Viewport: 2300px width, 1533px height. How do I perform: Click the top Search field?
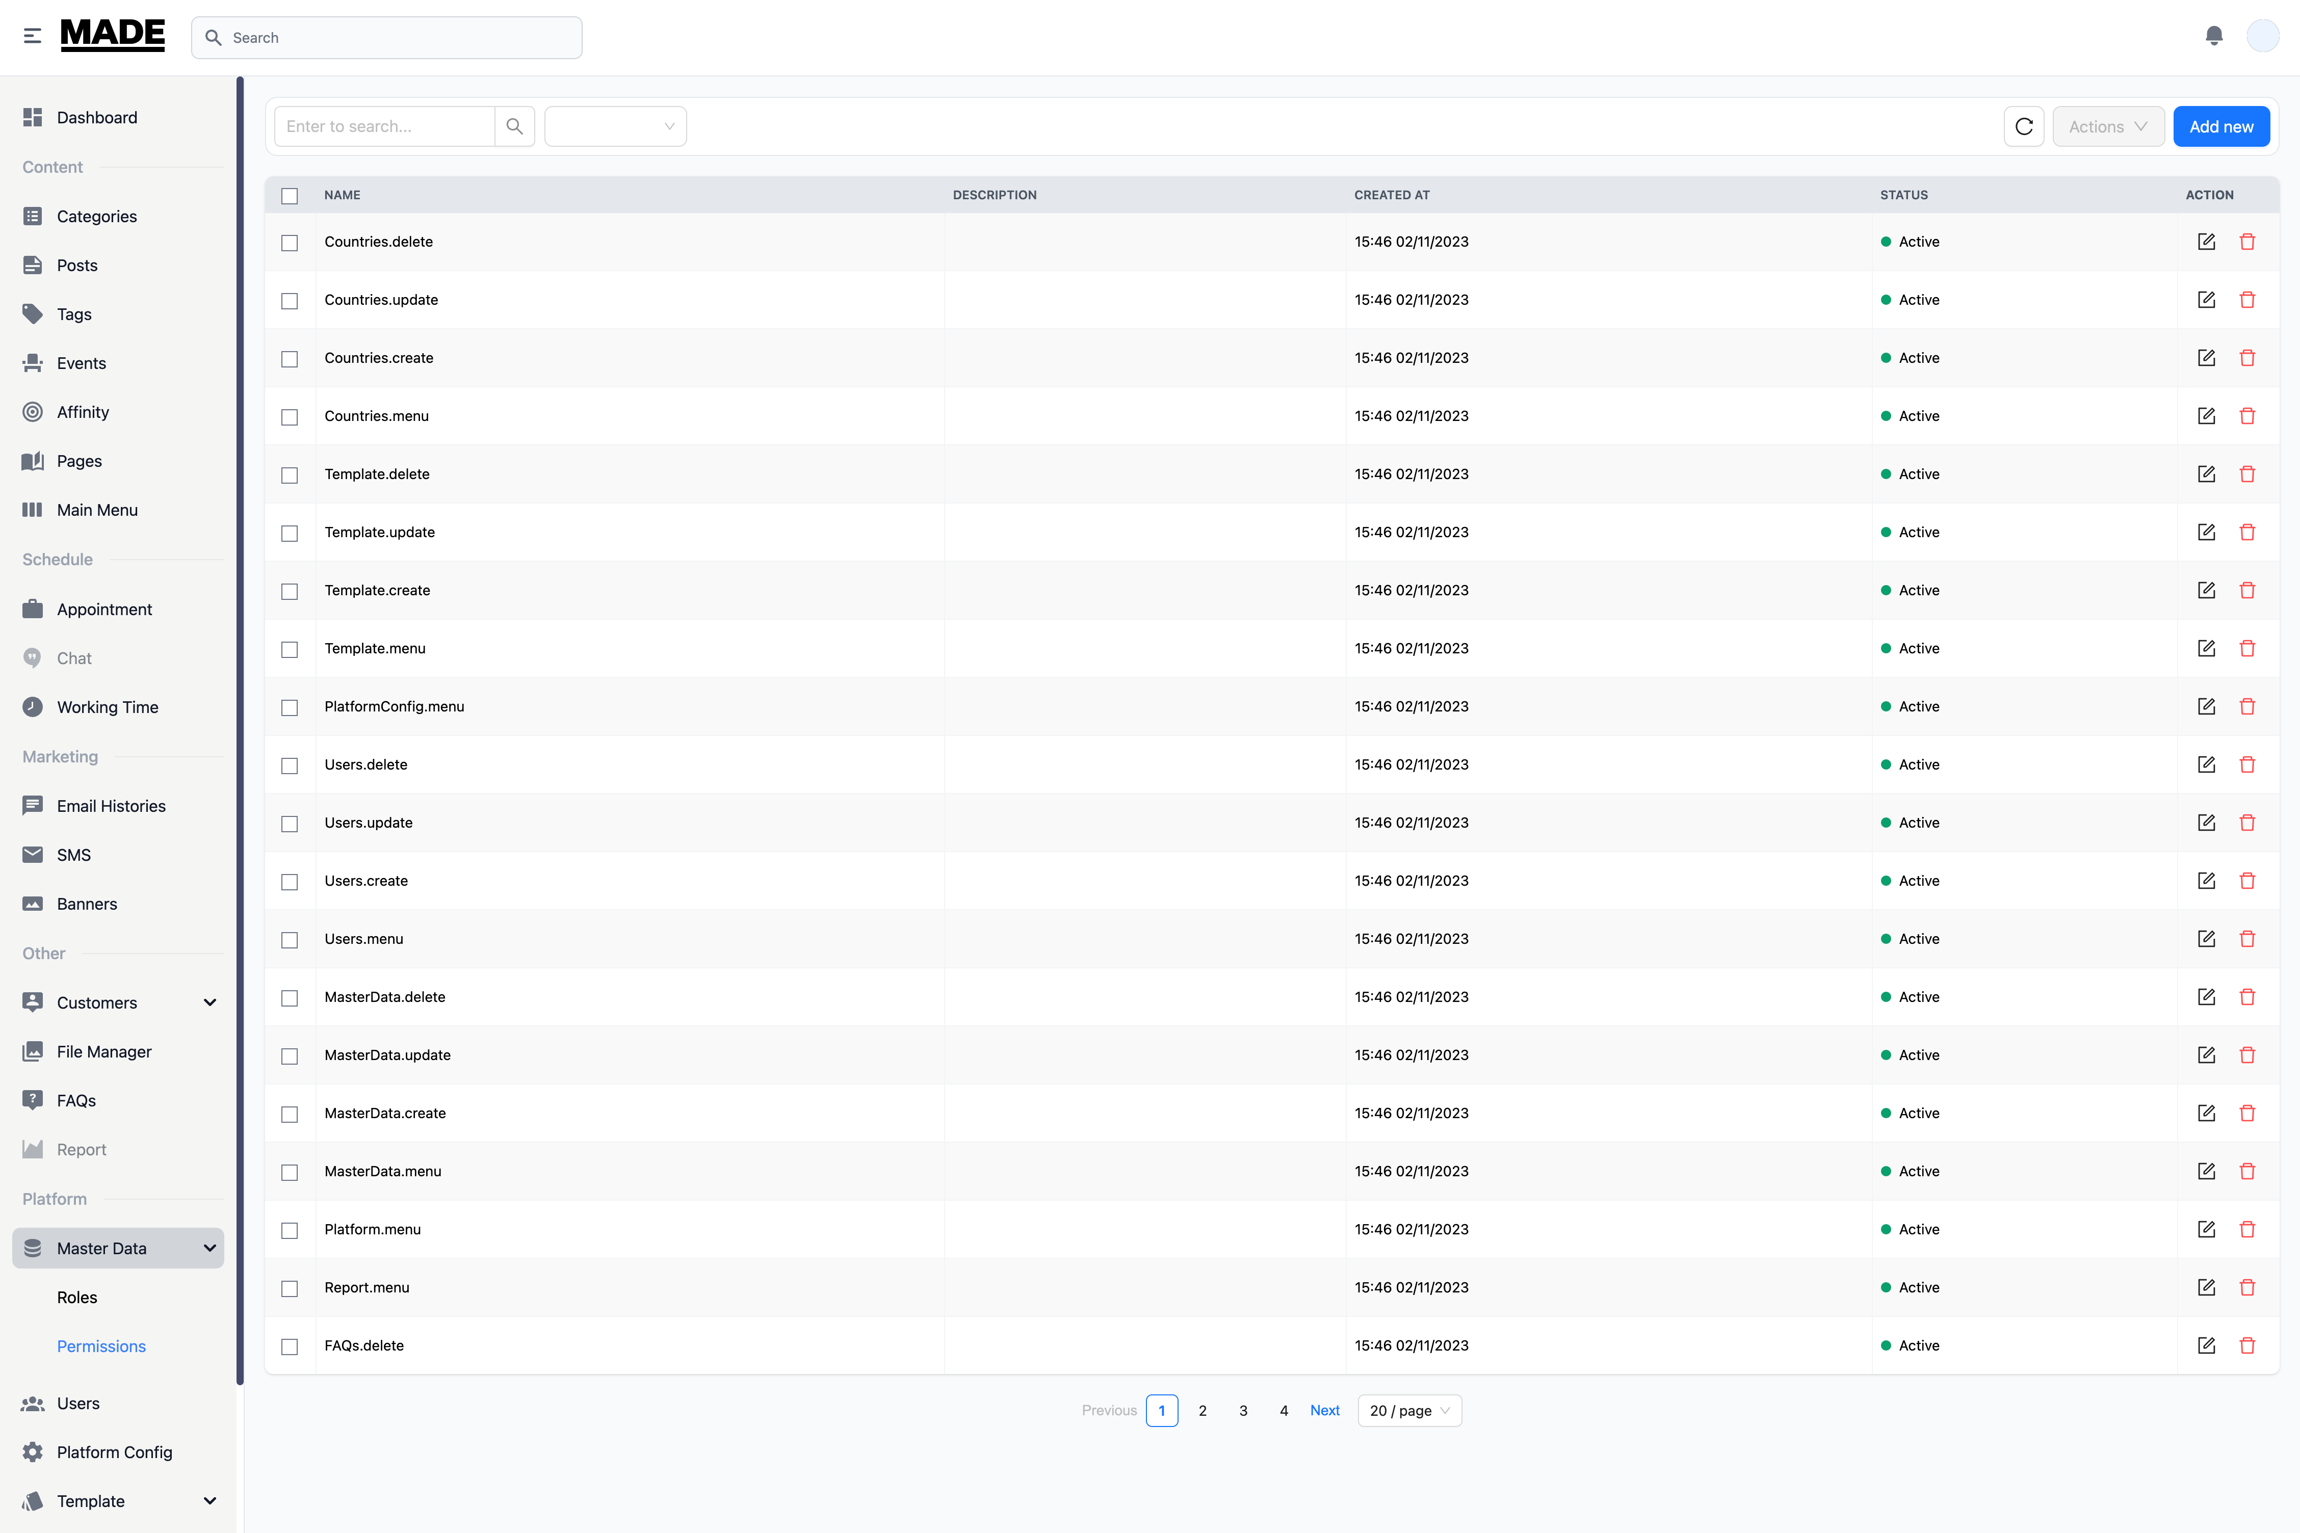point(386,37)
